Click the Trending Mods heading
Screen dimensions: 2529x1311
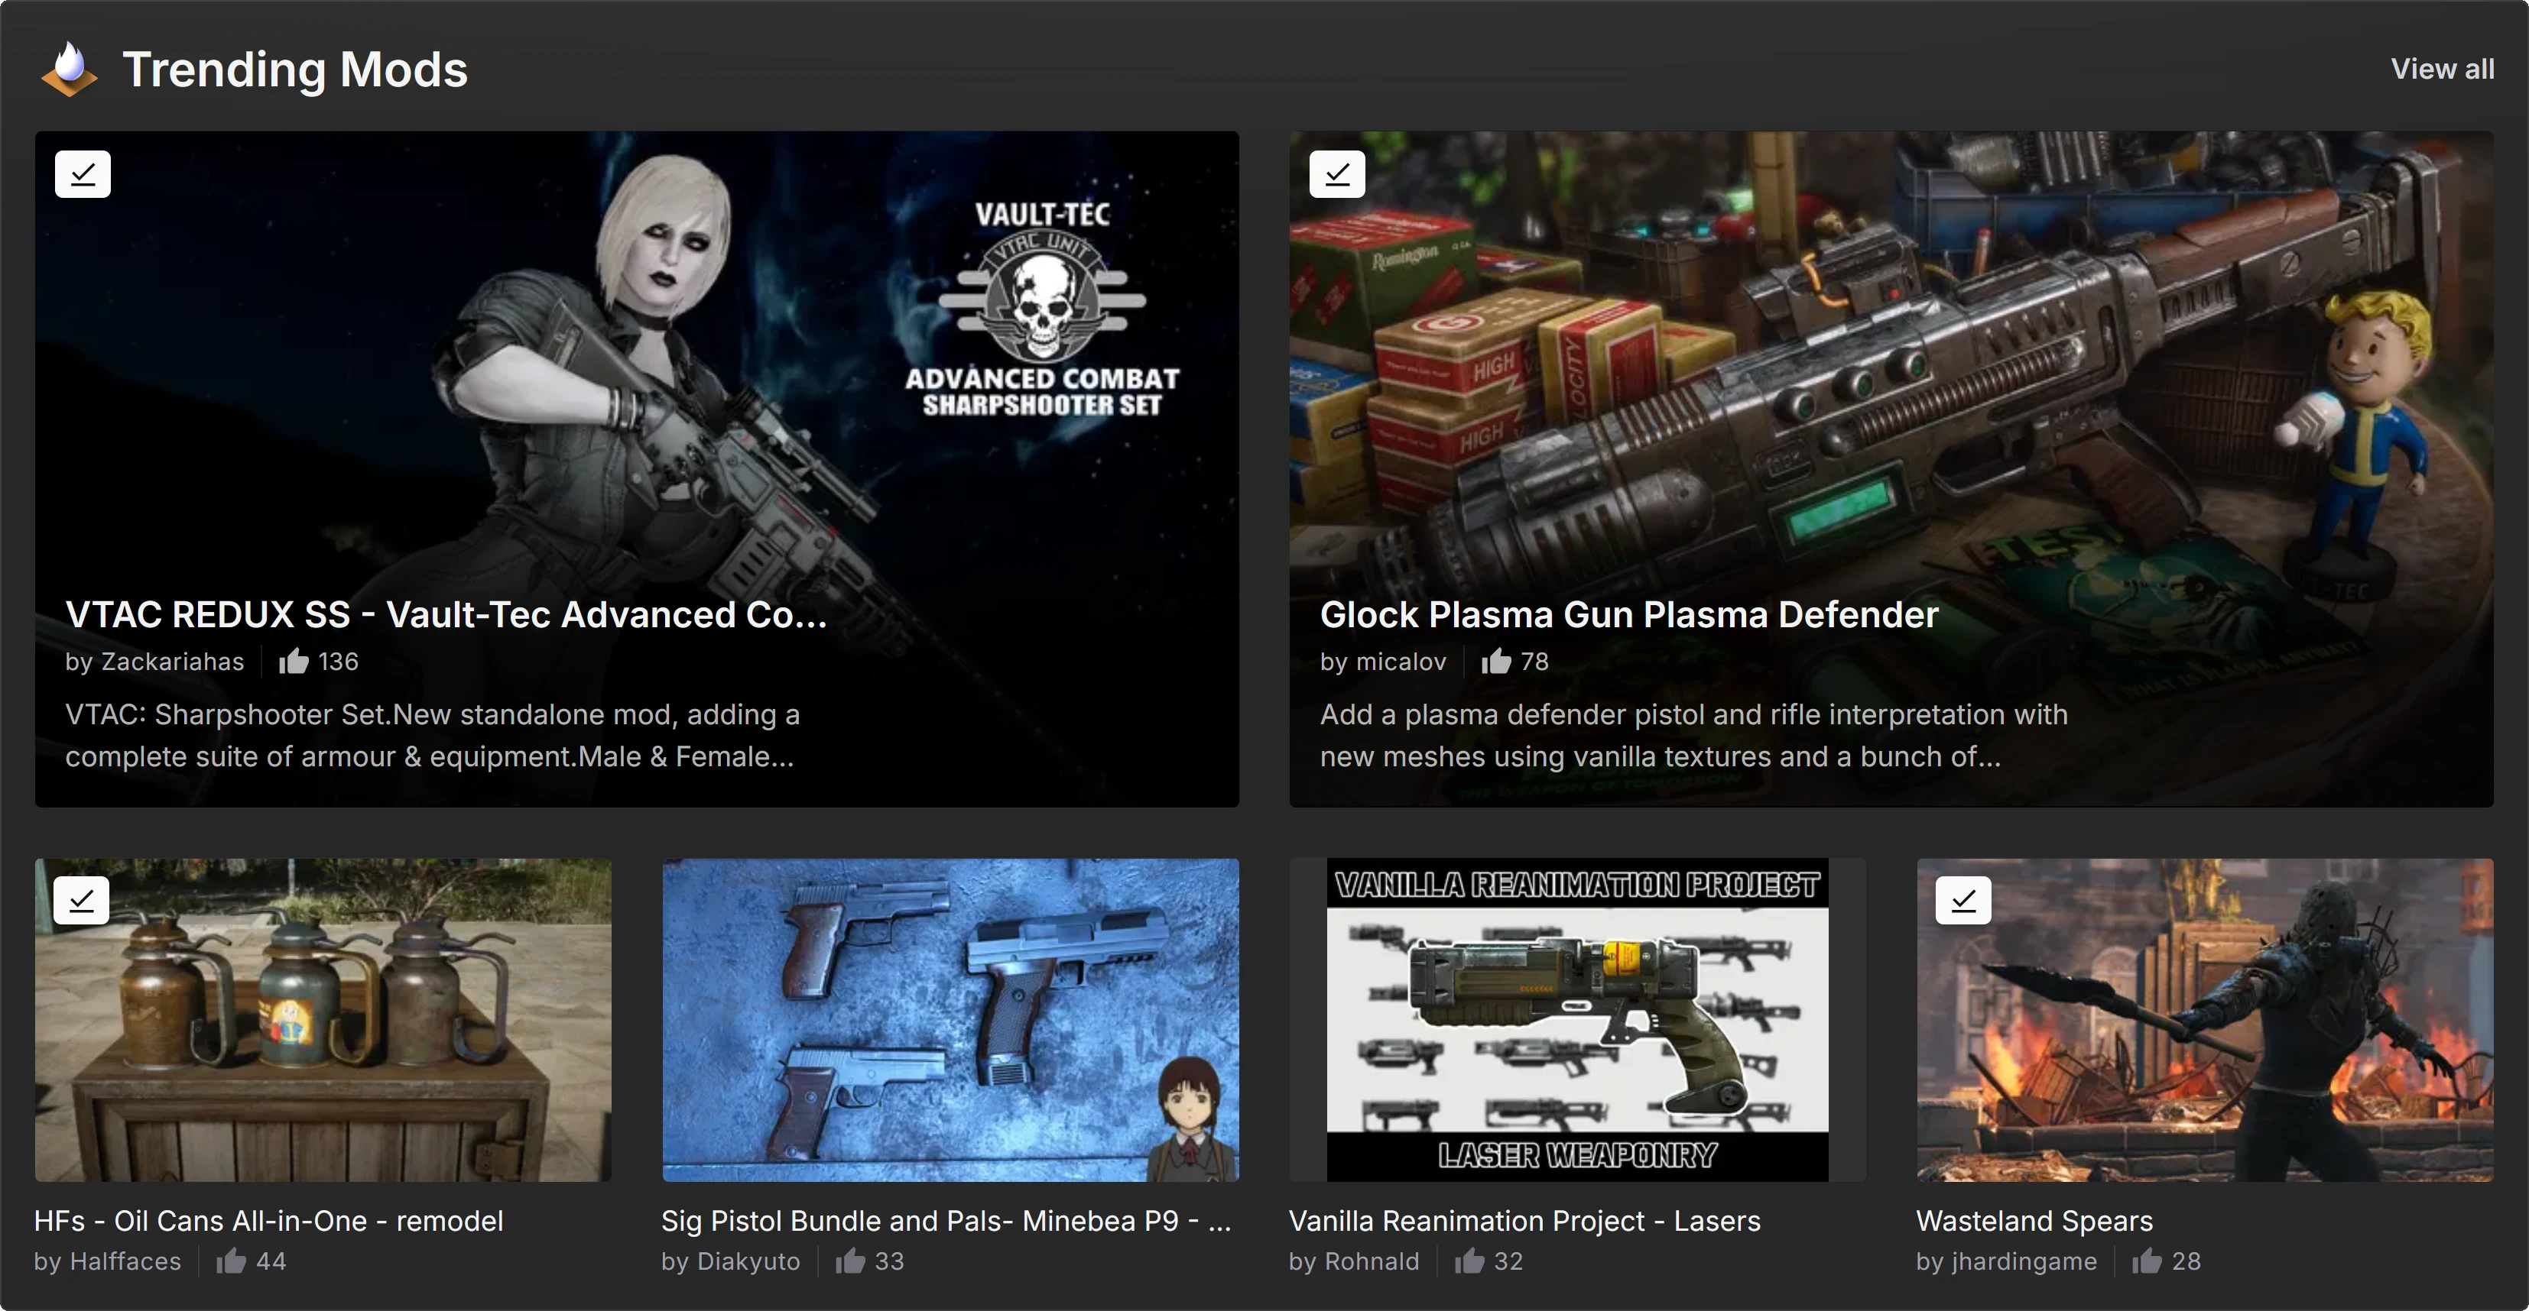pos(294,69)
